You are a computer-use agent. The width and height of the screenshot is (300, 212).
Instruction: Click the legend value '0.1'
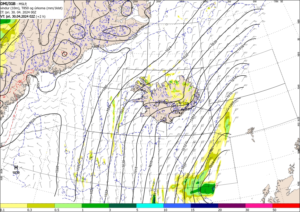point(2,210)
